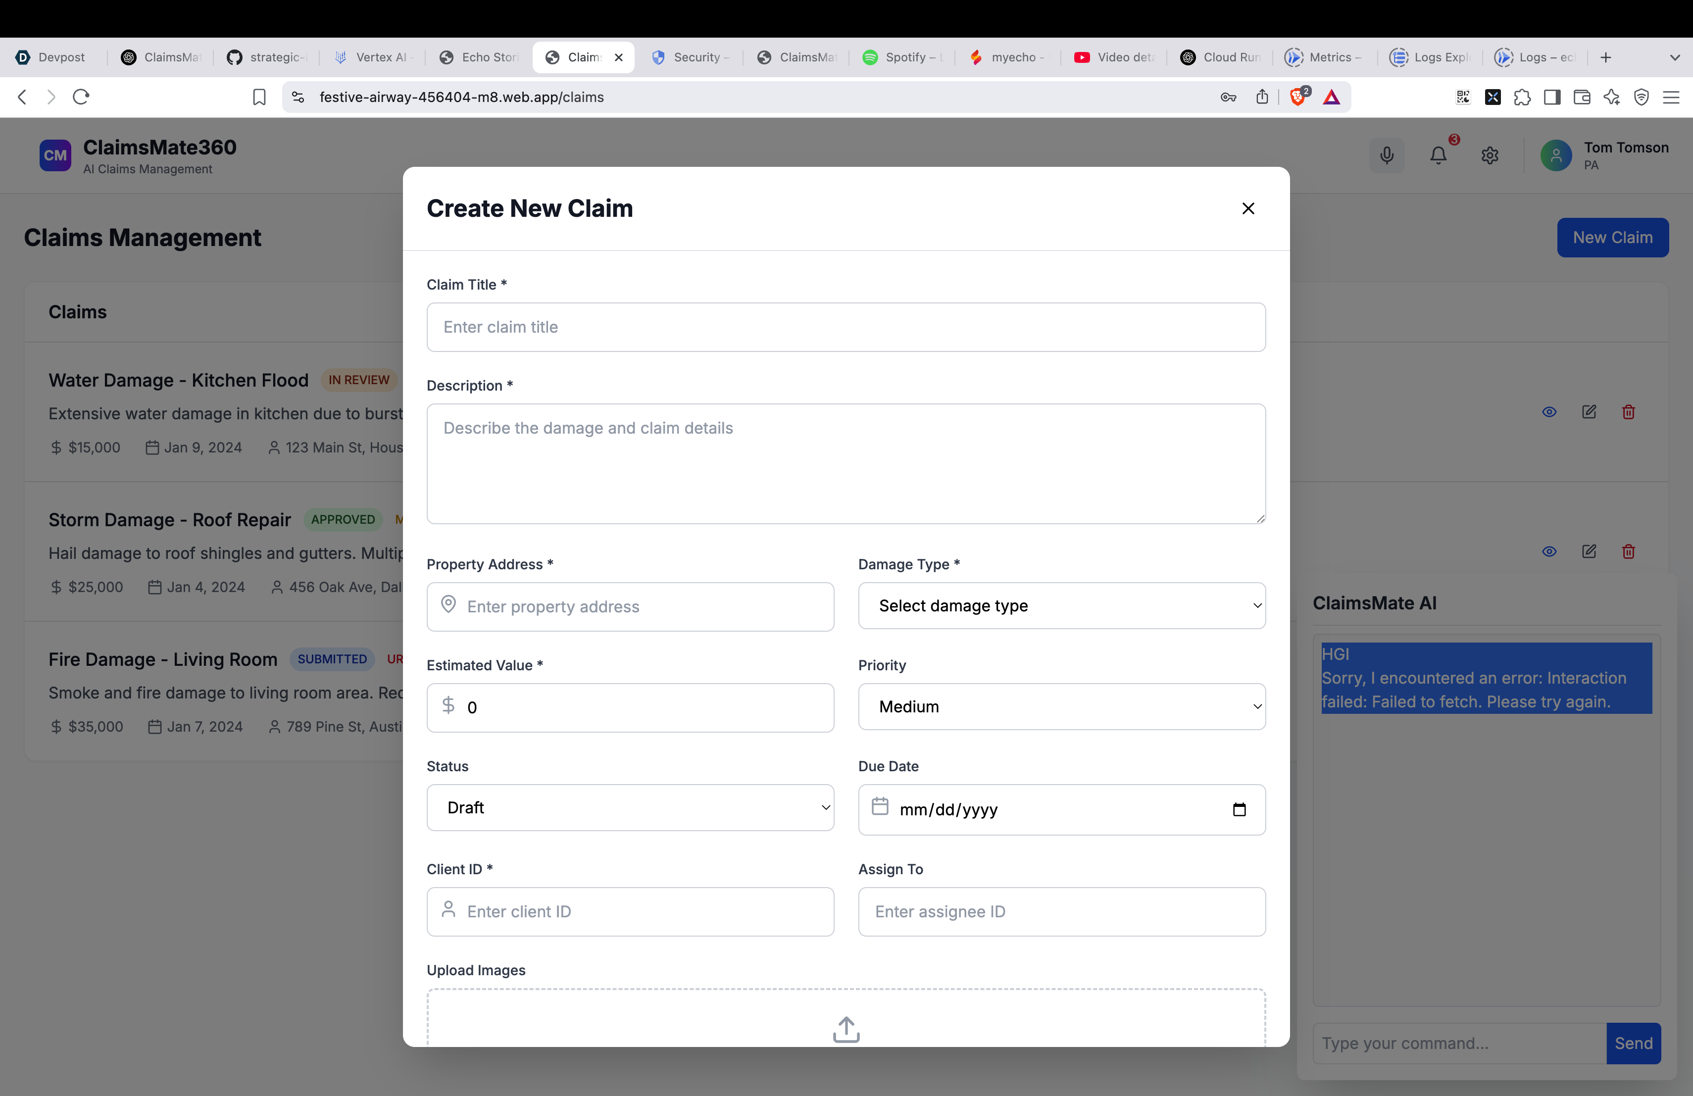Click the Brave Shields icon

tap(1297, 97)
